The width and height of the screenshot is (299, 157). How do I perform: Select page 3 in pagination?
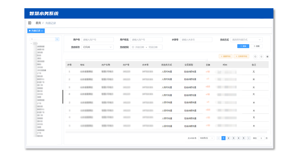point(233,138)
